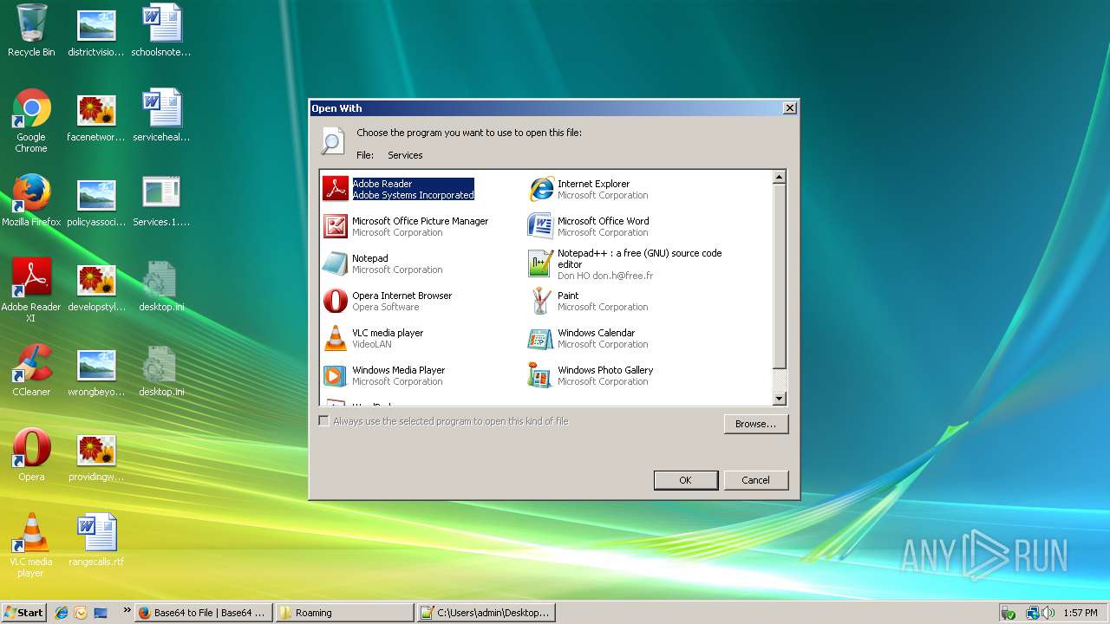Select VLC media player icon in list
The height and width of the screenshot is (624, 1110).
336,338
